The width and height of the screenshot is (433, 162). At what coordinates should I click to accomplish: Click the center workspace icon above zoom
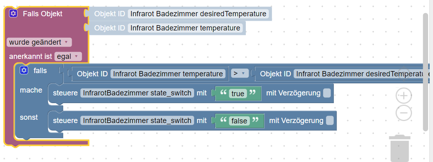pos(404,74)
